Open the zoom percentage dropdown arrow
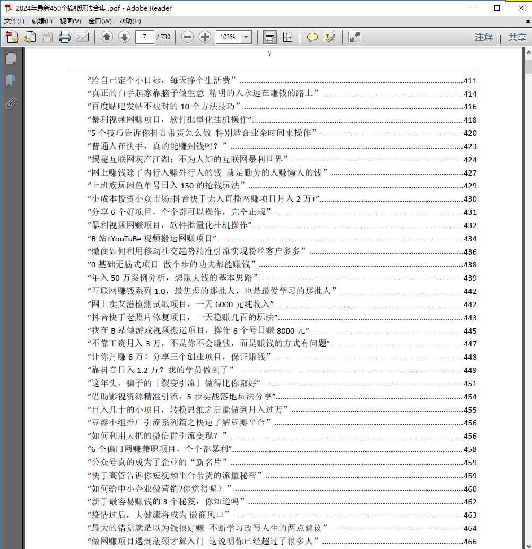Screen dimensions: 532x549 (246, 37)
